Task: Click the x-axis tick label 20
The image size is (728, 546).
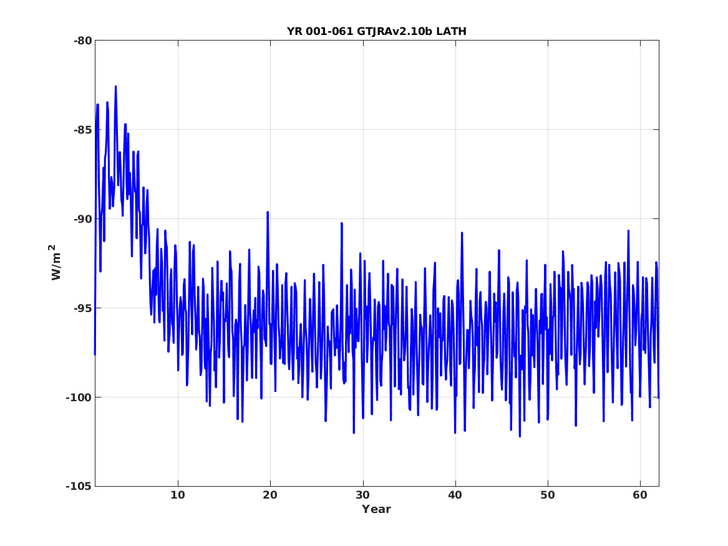Action: [x=270, y=495]
